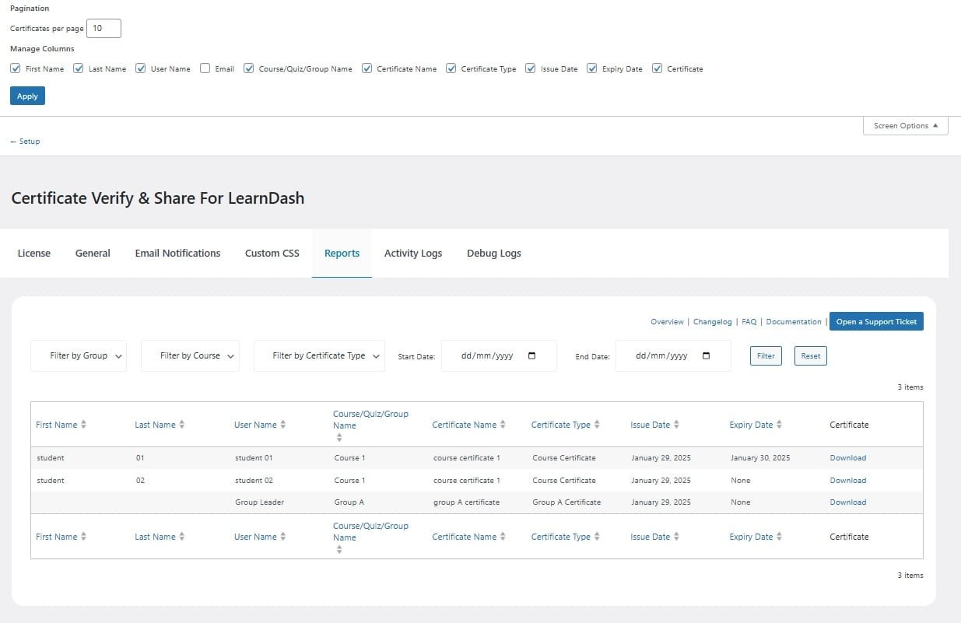Viewport: 961px width, 623px height.
Task: Toggle the Expiry Date column checkbox
Action: (x=592, y=68)
